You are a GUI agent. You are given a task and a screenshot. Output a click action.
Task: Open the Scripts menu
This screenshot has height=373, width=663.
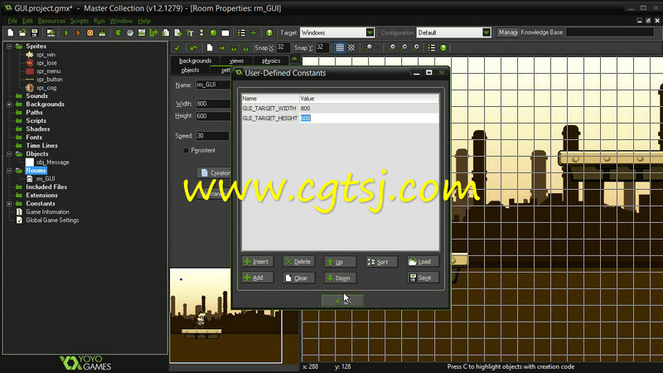(80, 21)
